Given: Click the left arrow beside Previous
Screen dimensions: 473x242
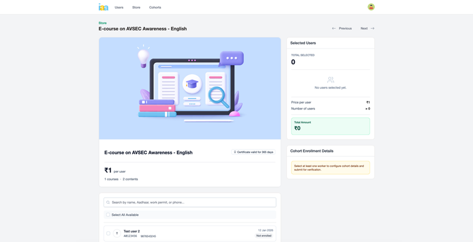Looking at the screenshot, I should coord(334,29).
